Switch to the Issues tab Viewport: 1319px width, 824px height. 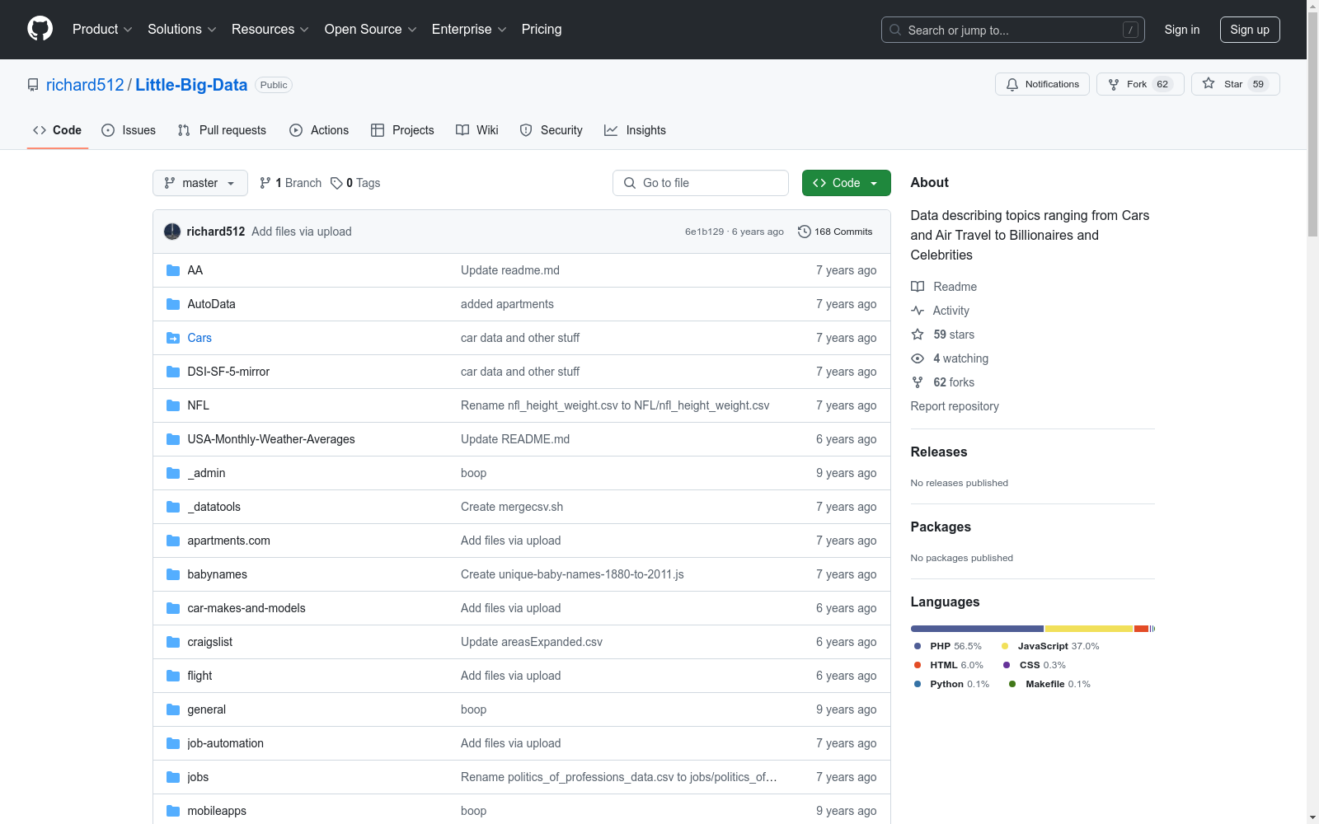(129, 130)
